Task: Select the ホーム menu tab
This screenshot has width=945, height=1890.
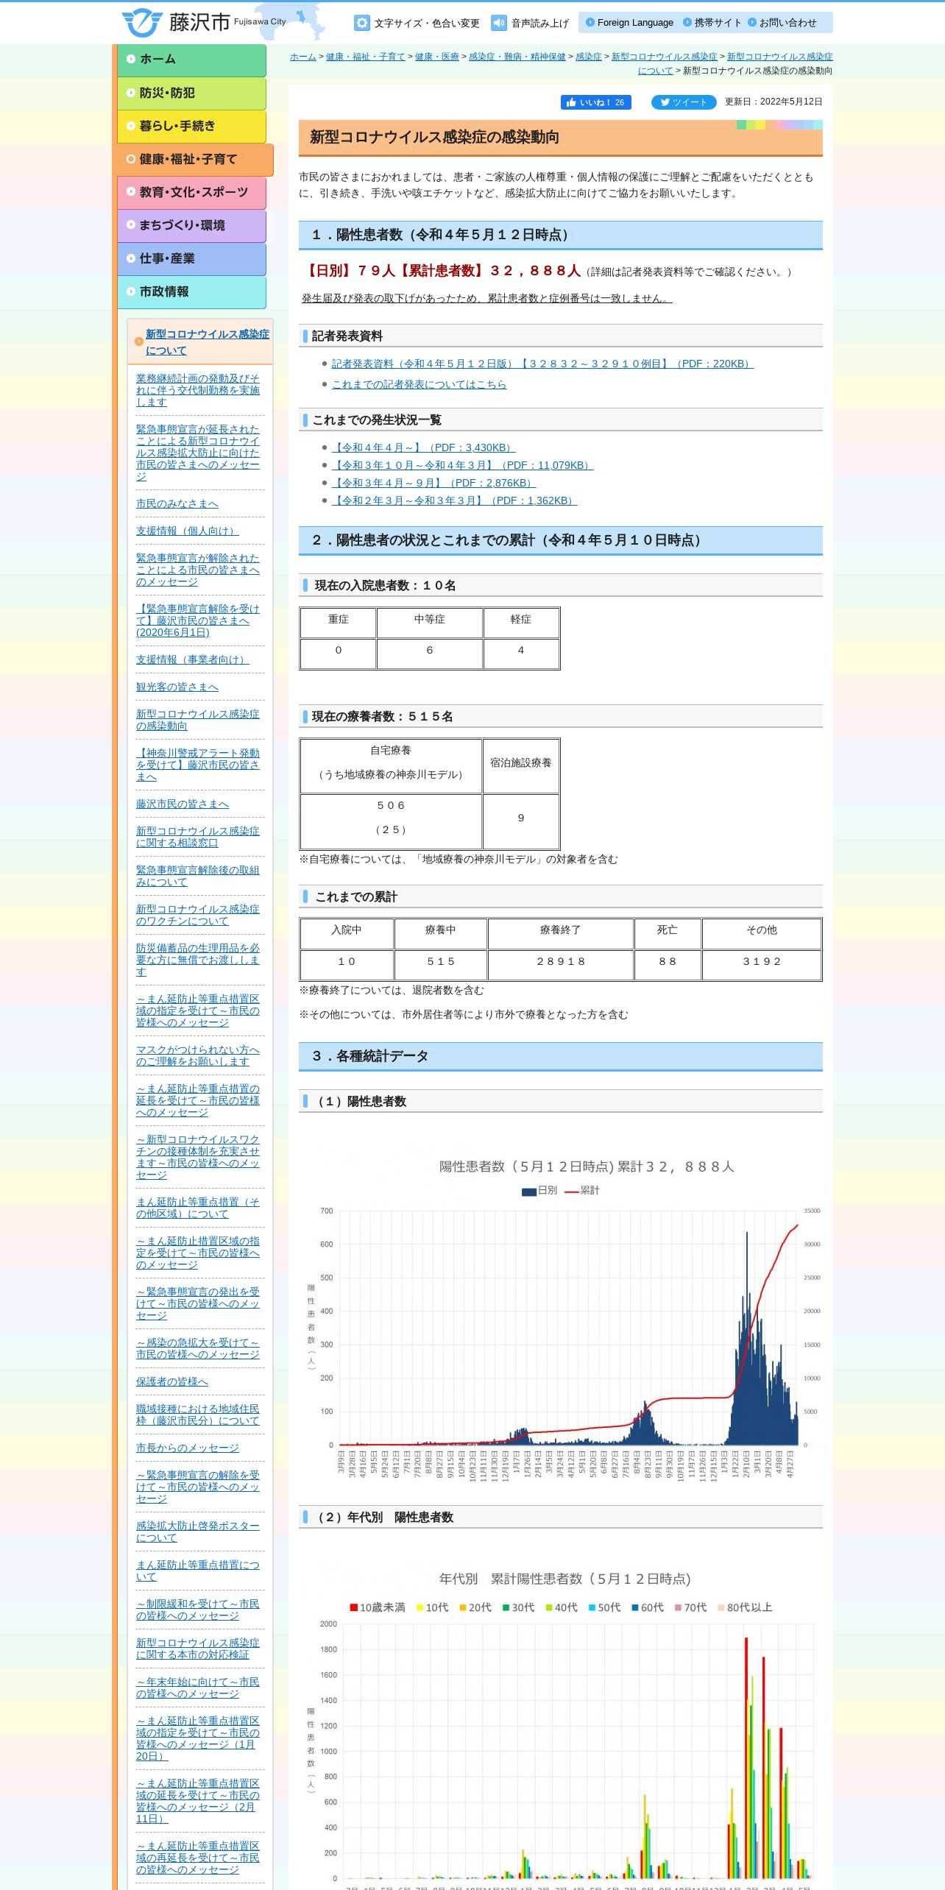Action: click(x=191, y=60)
